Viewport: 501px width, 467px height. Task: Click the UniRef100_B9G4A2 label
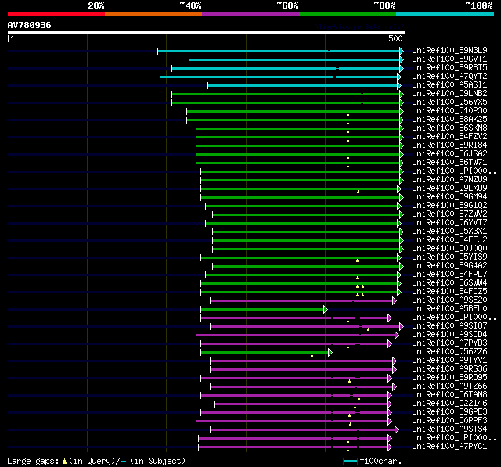pos(449,266)
